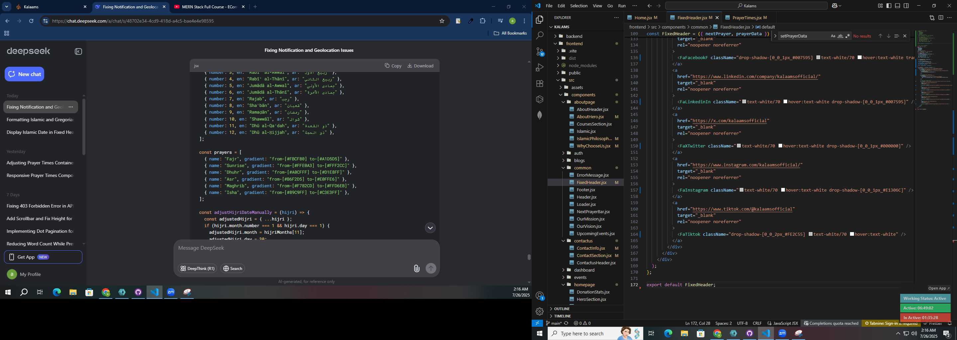Open a new Chrome tab

[255, 7]
